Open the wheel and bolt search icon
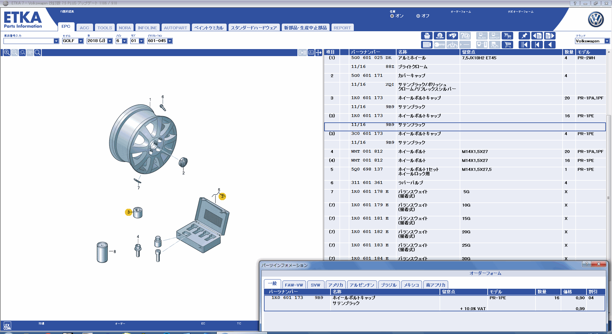612x334 pixels. coord(440,36)
